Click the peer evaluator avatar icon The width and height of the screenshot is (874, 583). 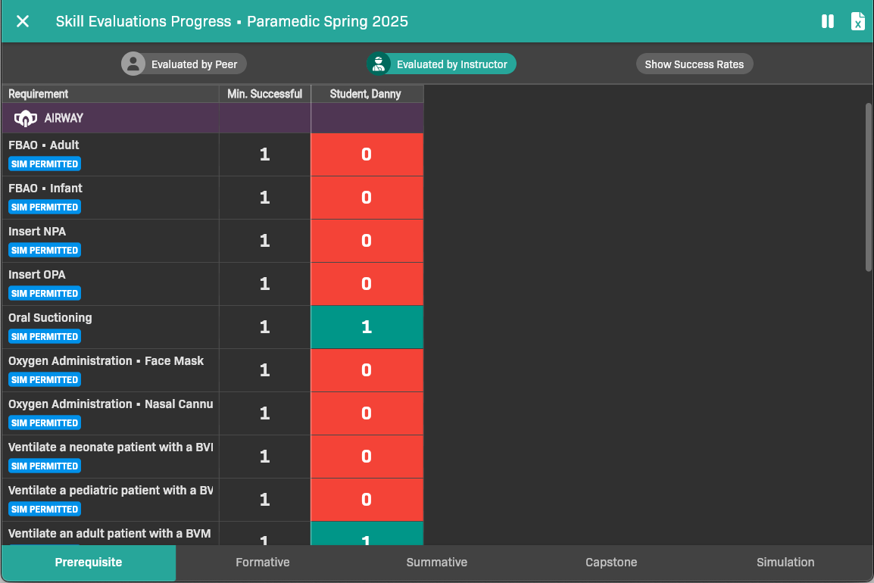pos(133,64)
